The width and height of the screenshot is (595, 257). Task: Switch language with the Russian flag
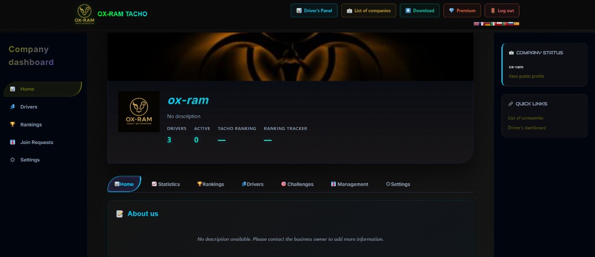click(x=511, y=24)
